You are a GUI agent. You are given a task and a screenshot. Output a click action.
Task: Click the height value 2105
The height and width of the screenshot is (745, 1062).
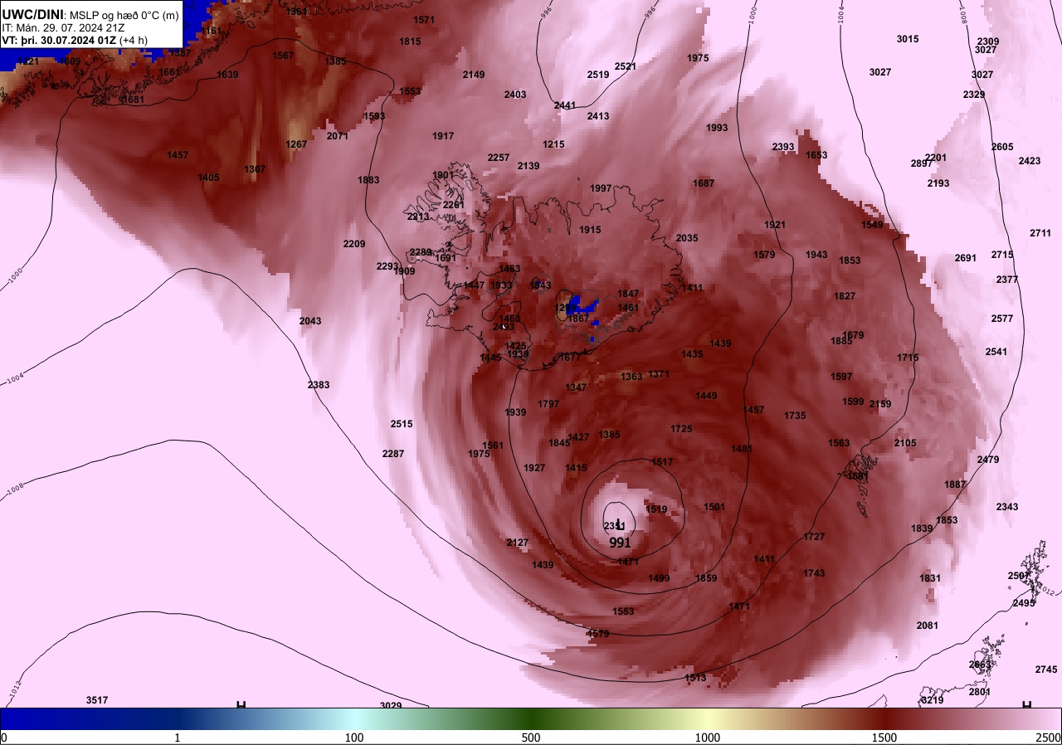905,443
